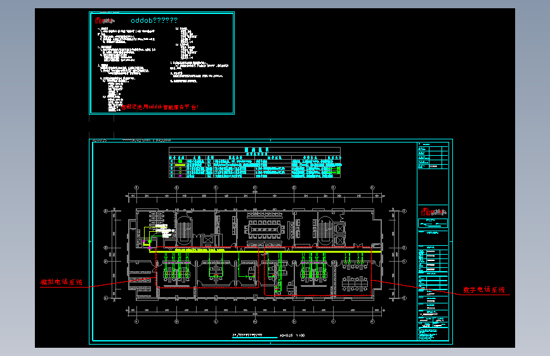Select the yellow cable trunk line along the corridor

click(266, 251)
